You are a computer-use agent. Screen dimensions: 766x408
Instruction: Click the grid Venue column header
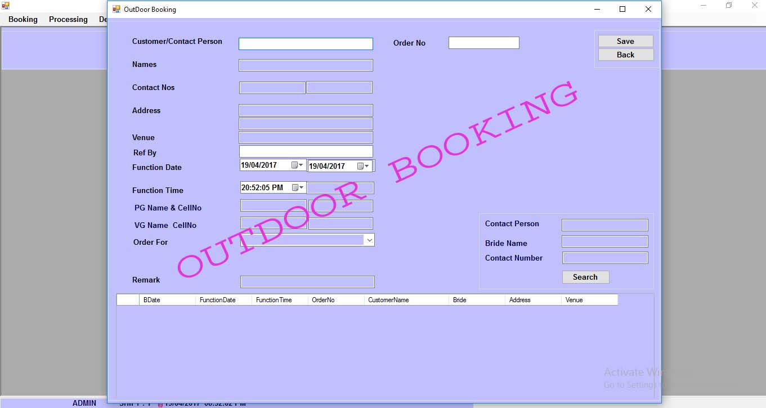589,300
